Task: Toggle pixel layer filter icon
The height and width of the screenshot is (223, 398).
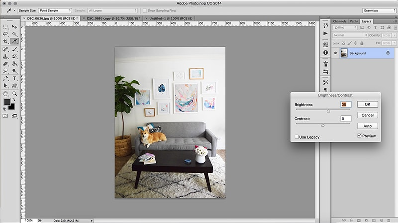Action: 362,28
